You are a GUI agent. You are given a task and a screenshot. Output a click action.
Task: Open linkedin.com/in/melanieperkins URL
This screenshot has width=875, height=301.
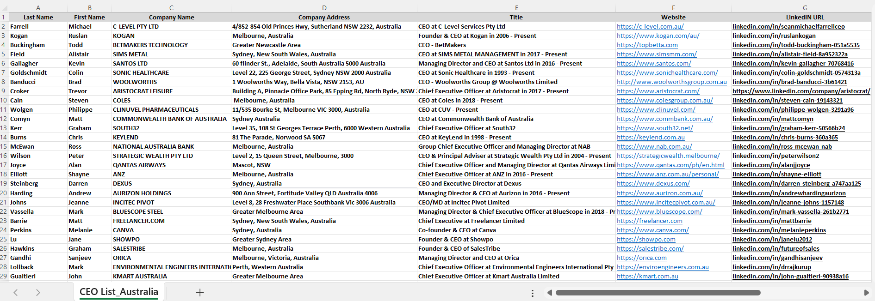(x=779, y=230)
